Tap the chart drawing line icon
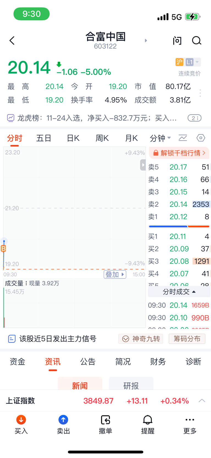Viewport: 211px width, 458px height. [x=183, y=138]
